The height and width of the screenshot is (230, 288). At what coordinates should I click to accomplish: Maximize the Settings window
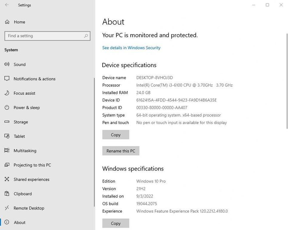pyautogui.click(x=267, y=5)
